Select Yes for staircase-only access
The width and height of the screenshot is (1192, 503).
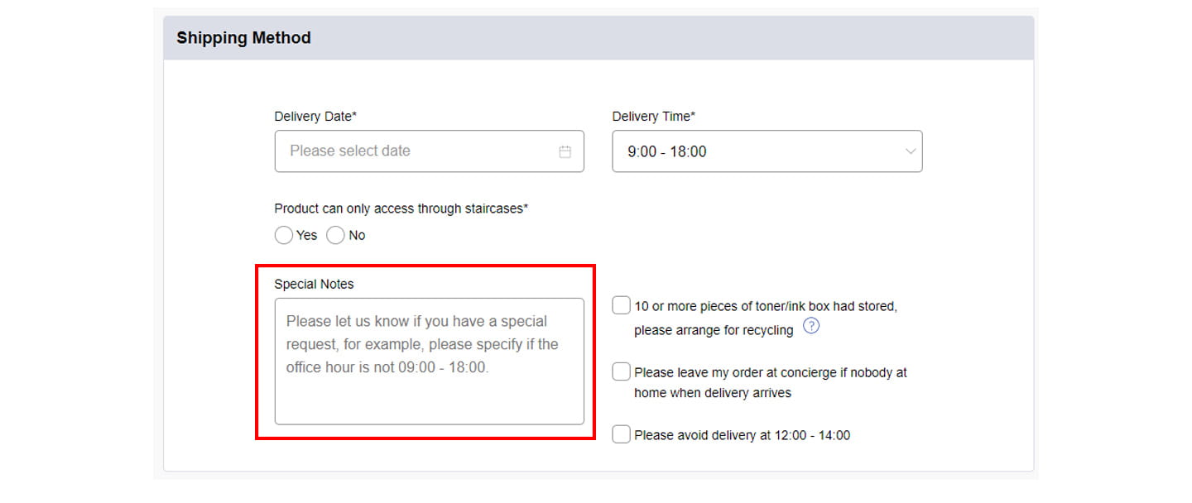[x=284, y=235]
